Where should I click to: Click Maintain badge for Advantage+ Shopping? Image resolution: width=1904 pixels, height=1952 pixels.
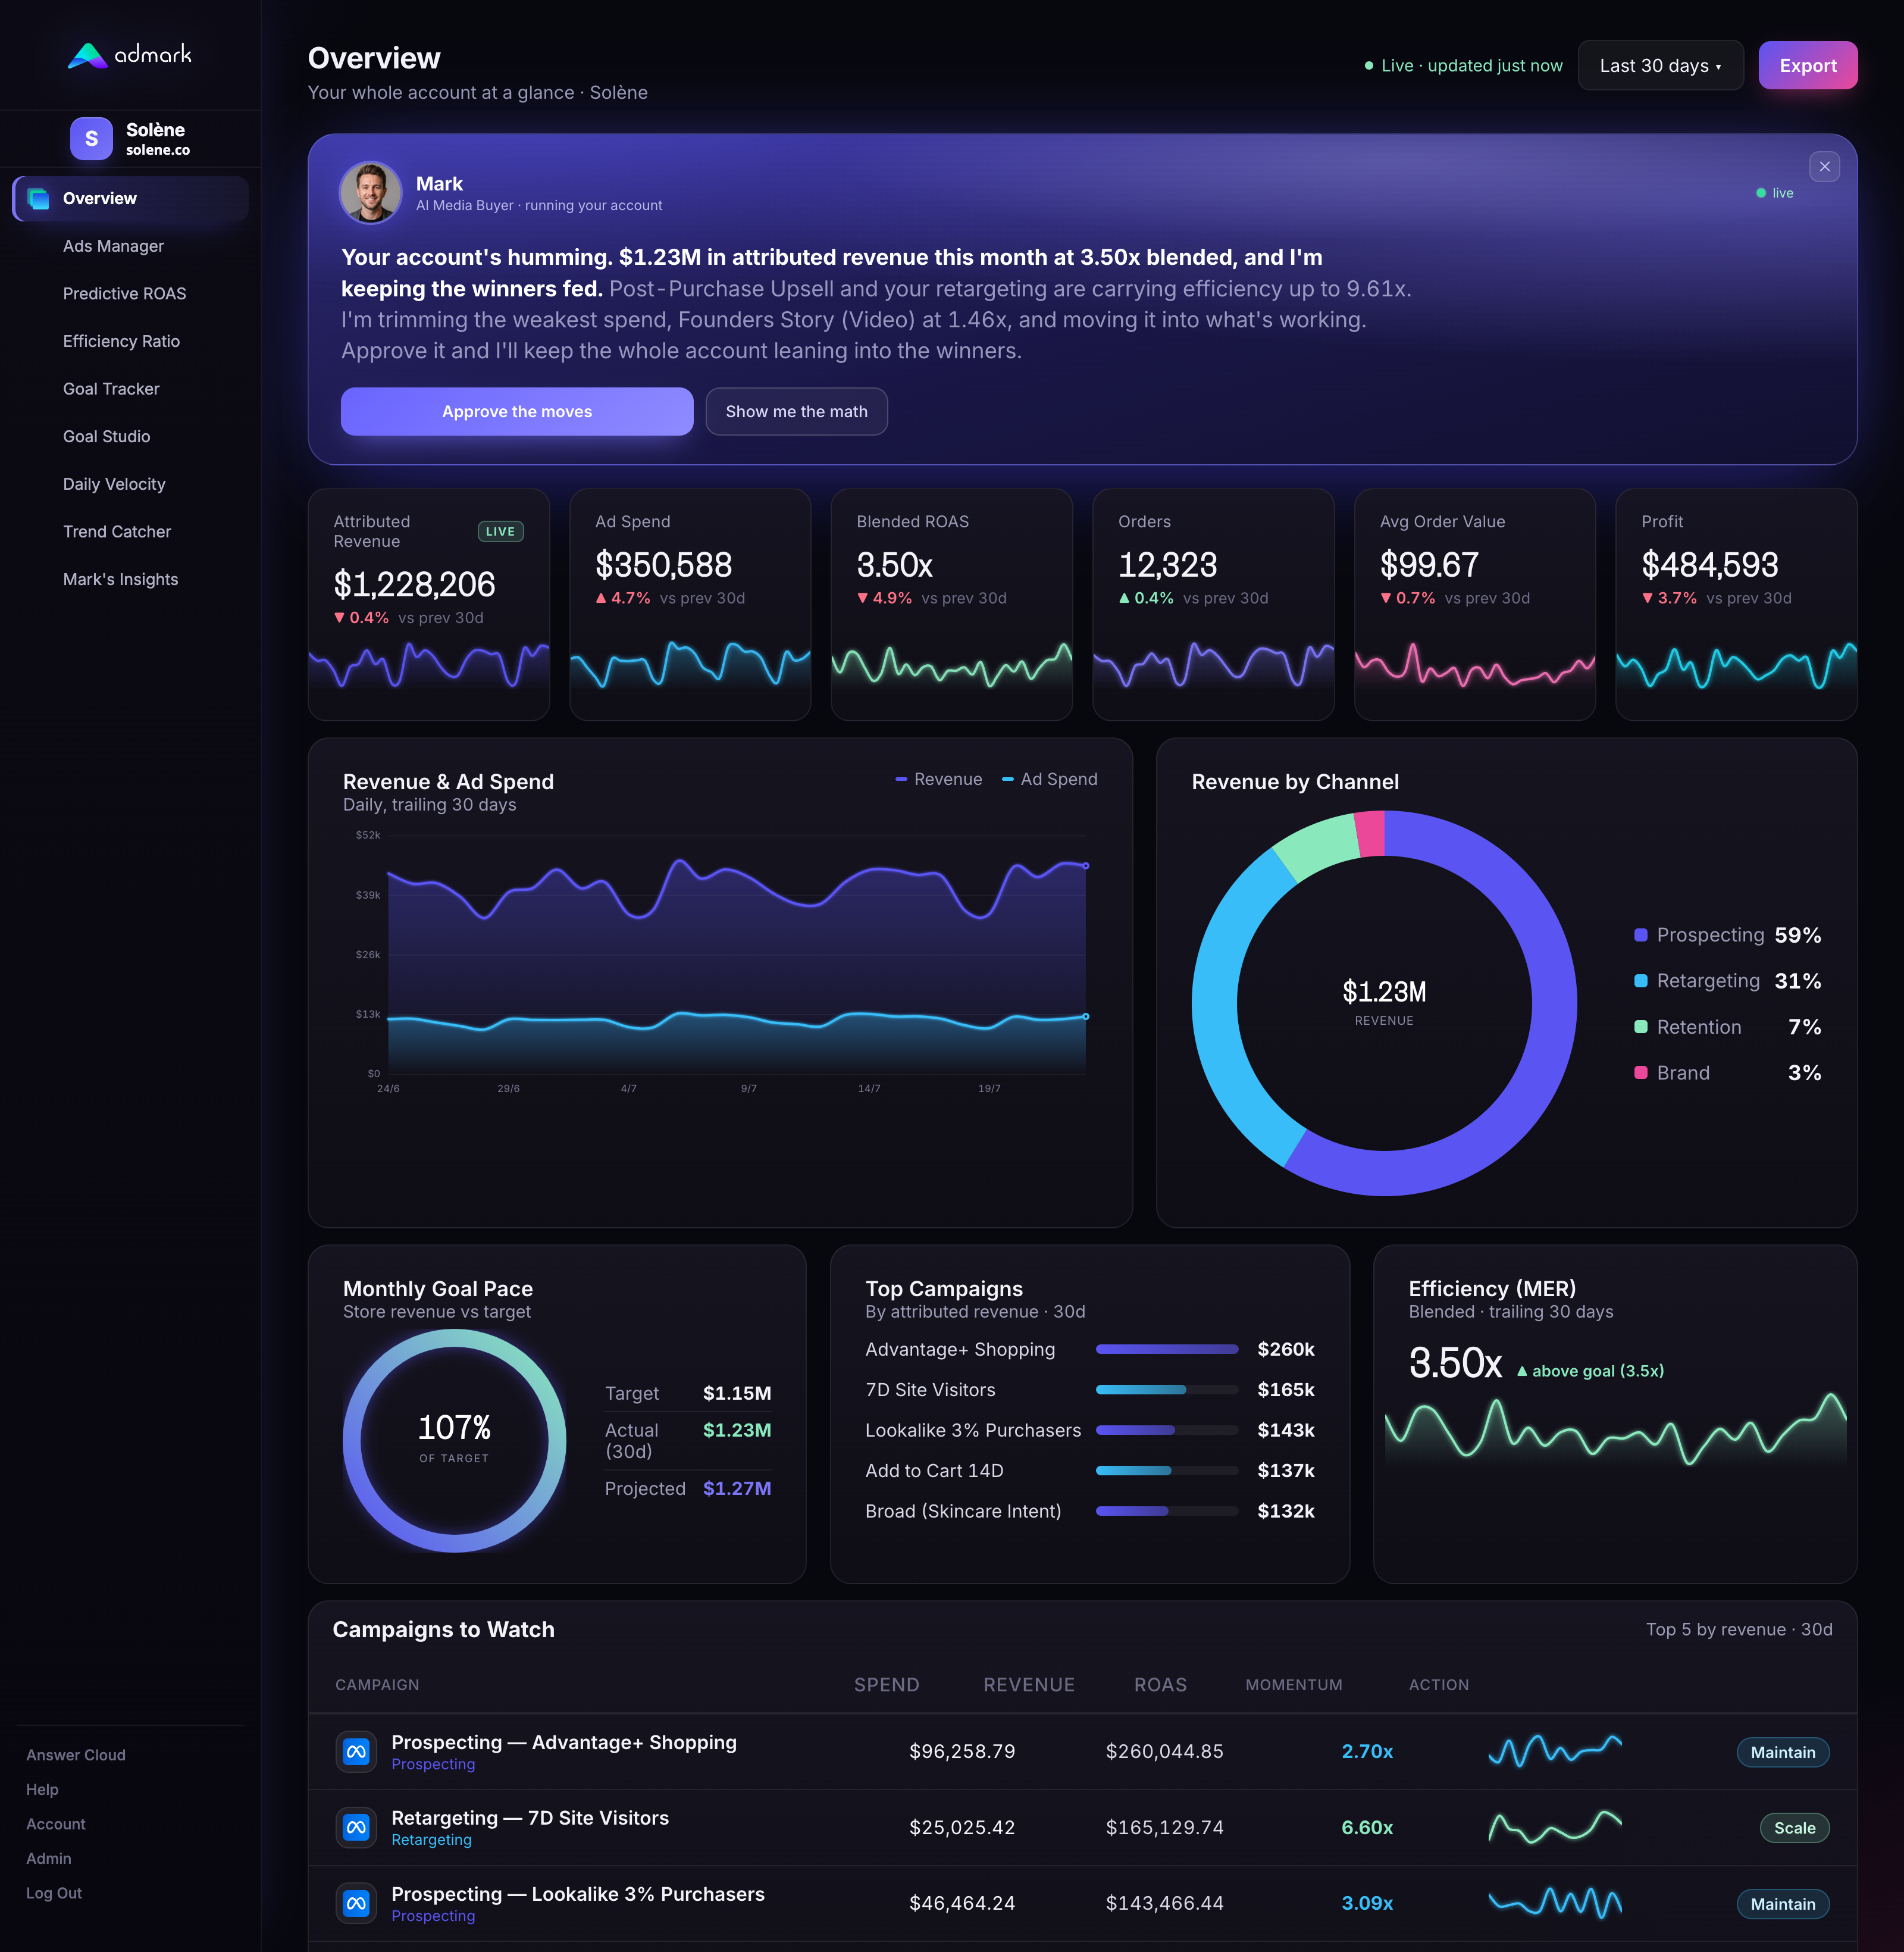click(x=1783, y=1752)
